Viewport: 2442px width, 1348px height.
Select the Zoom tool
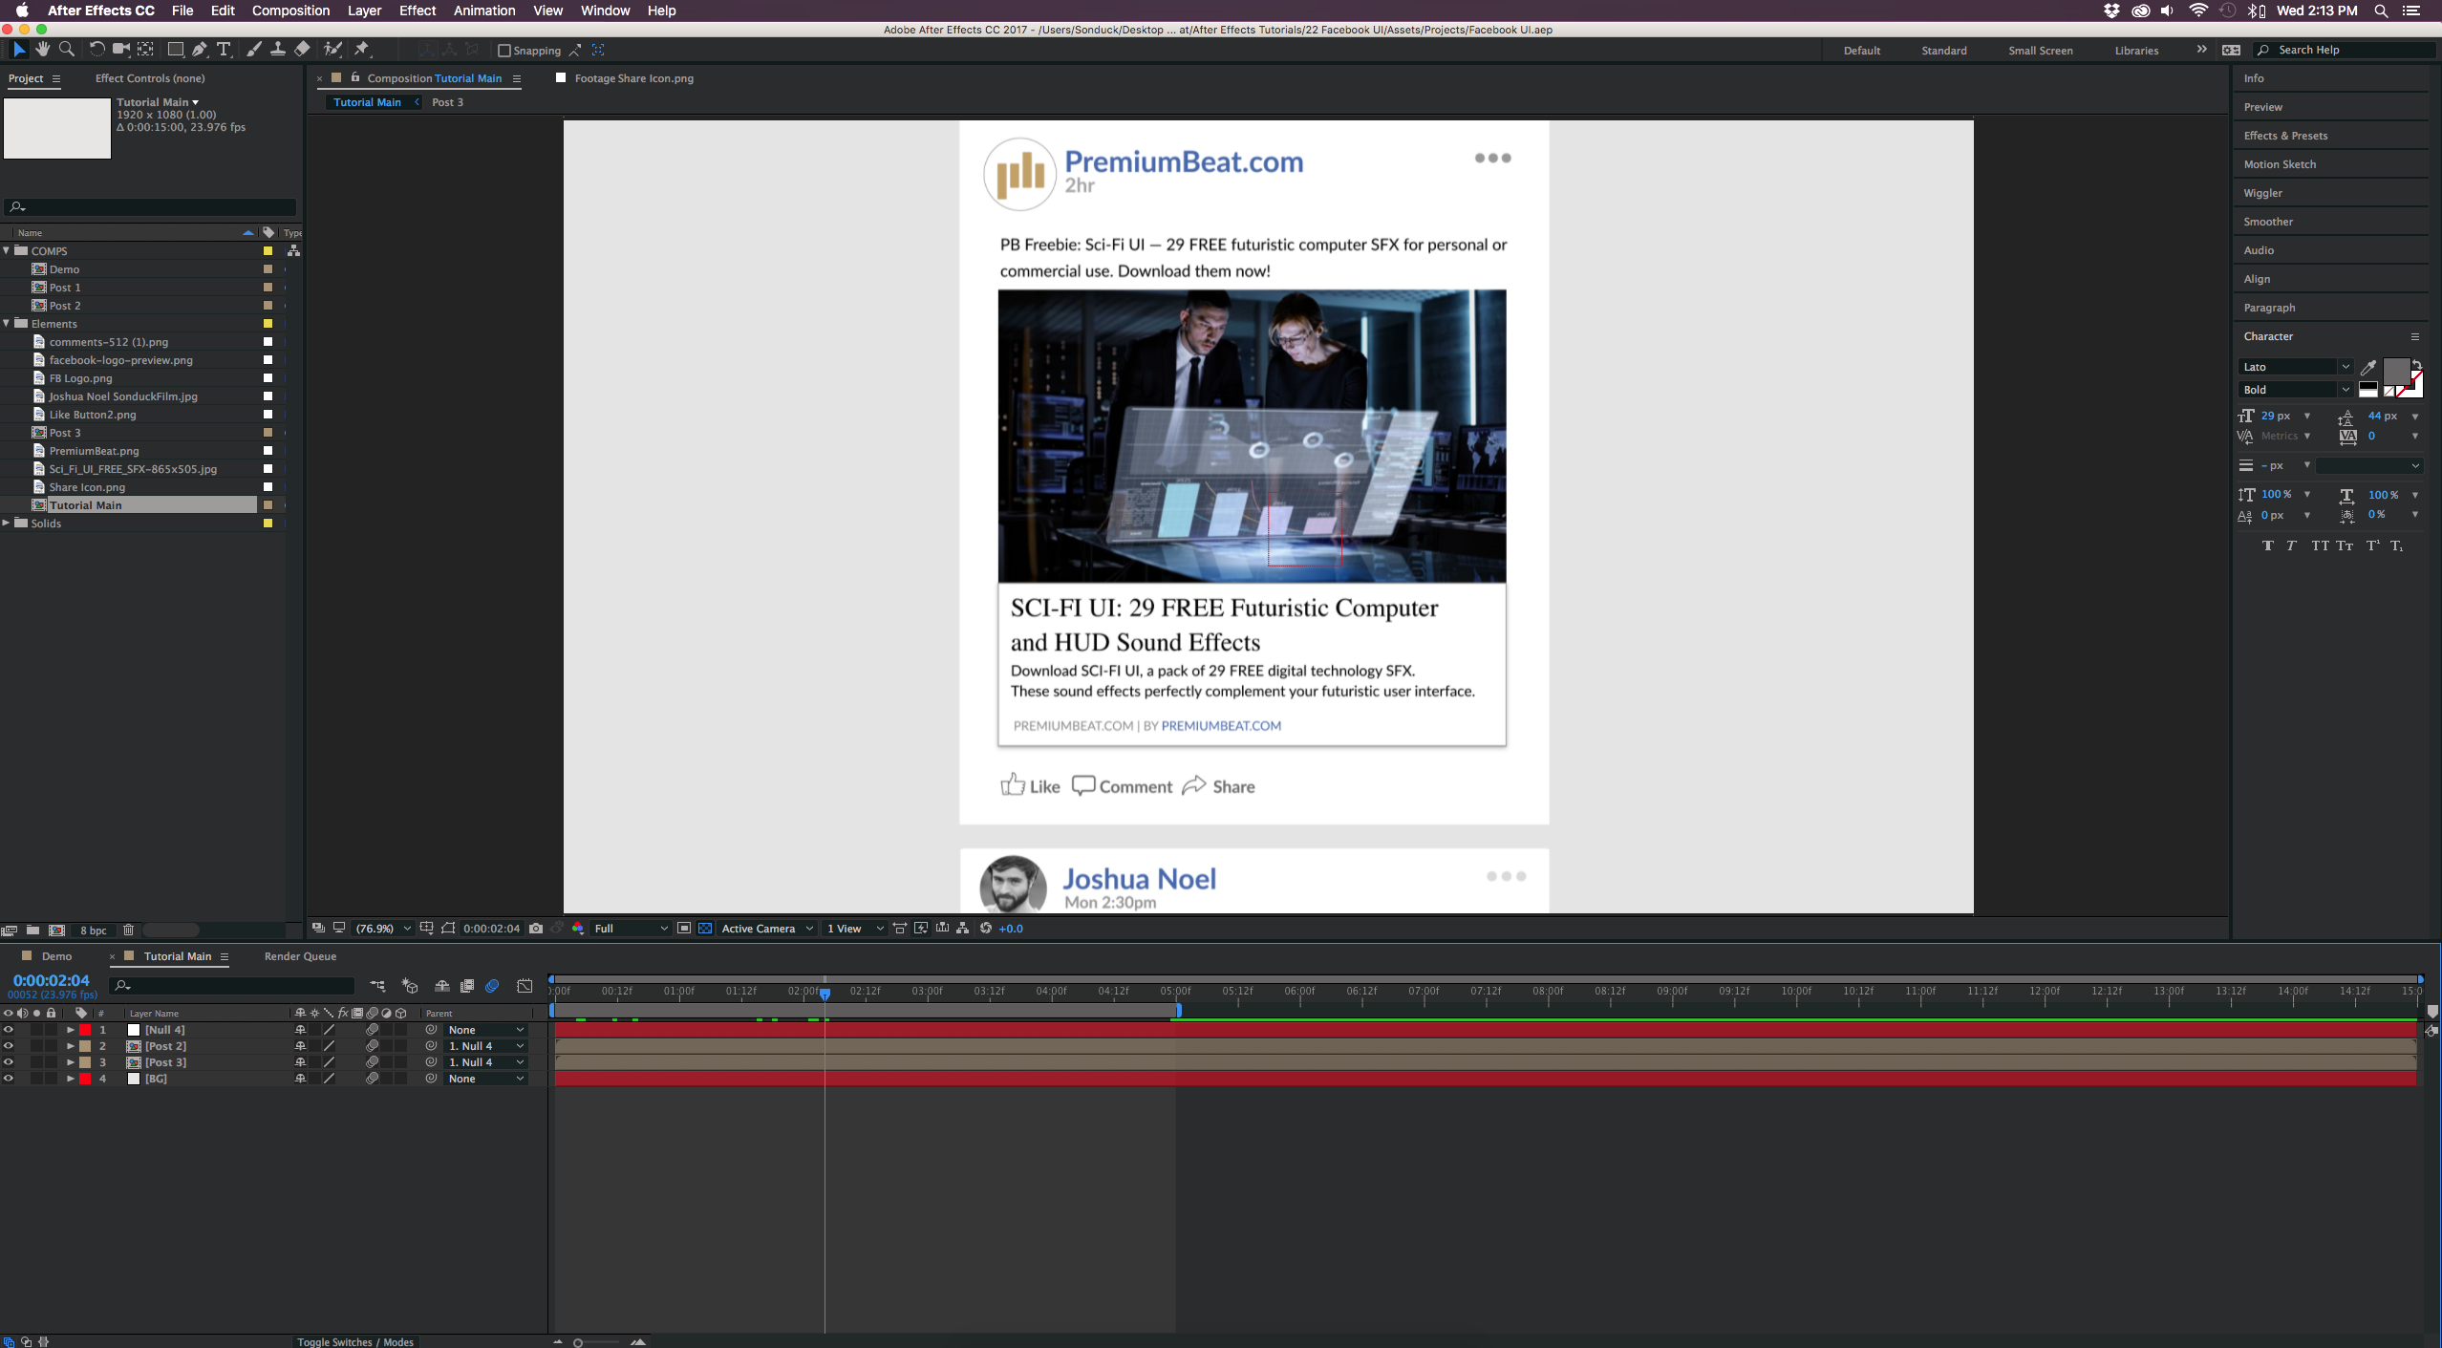pos(67,49)
